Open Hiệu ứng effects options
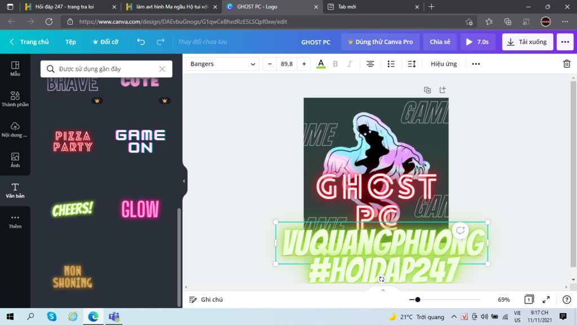Viewport: 577px width, 325px height. (x=444, y=64)
